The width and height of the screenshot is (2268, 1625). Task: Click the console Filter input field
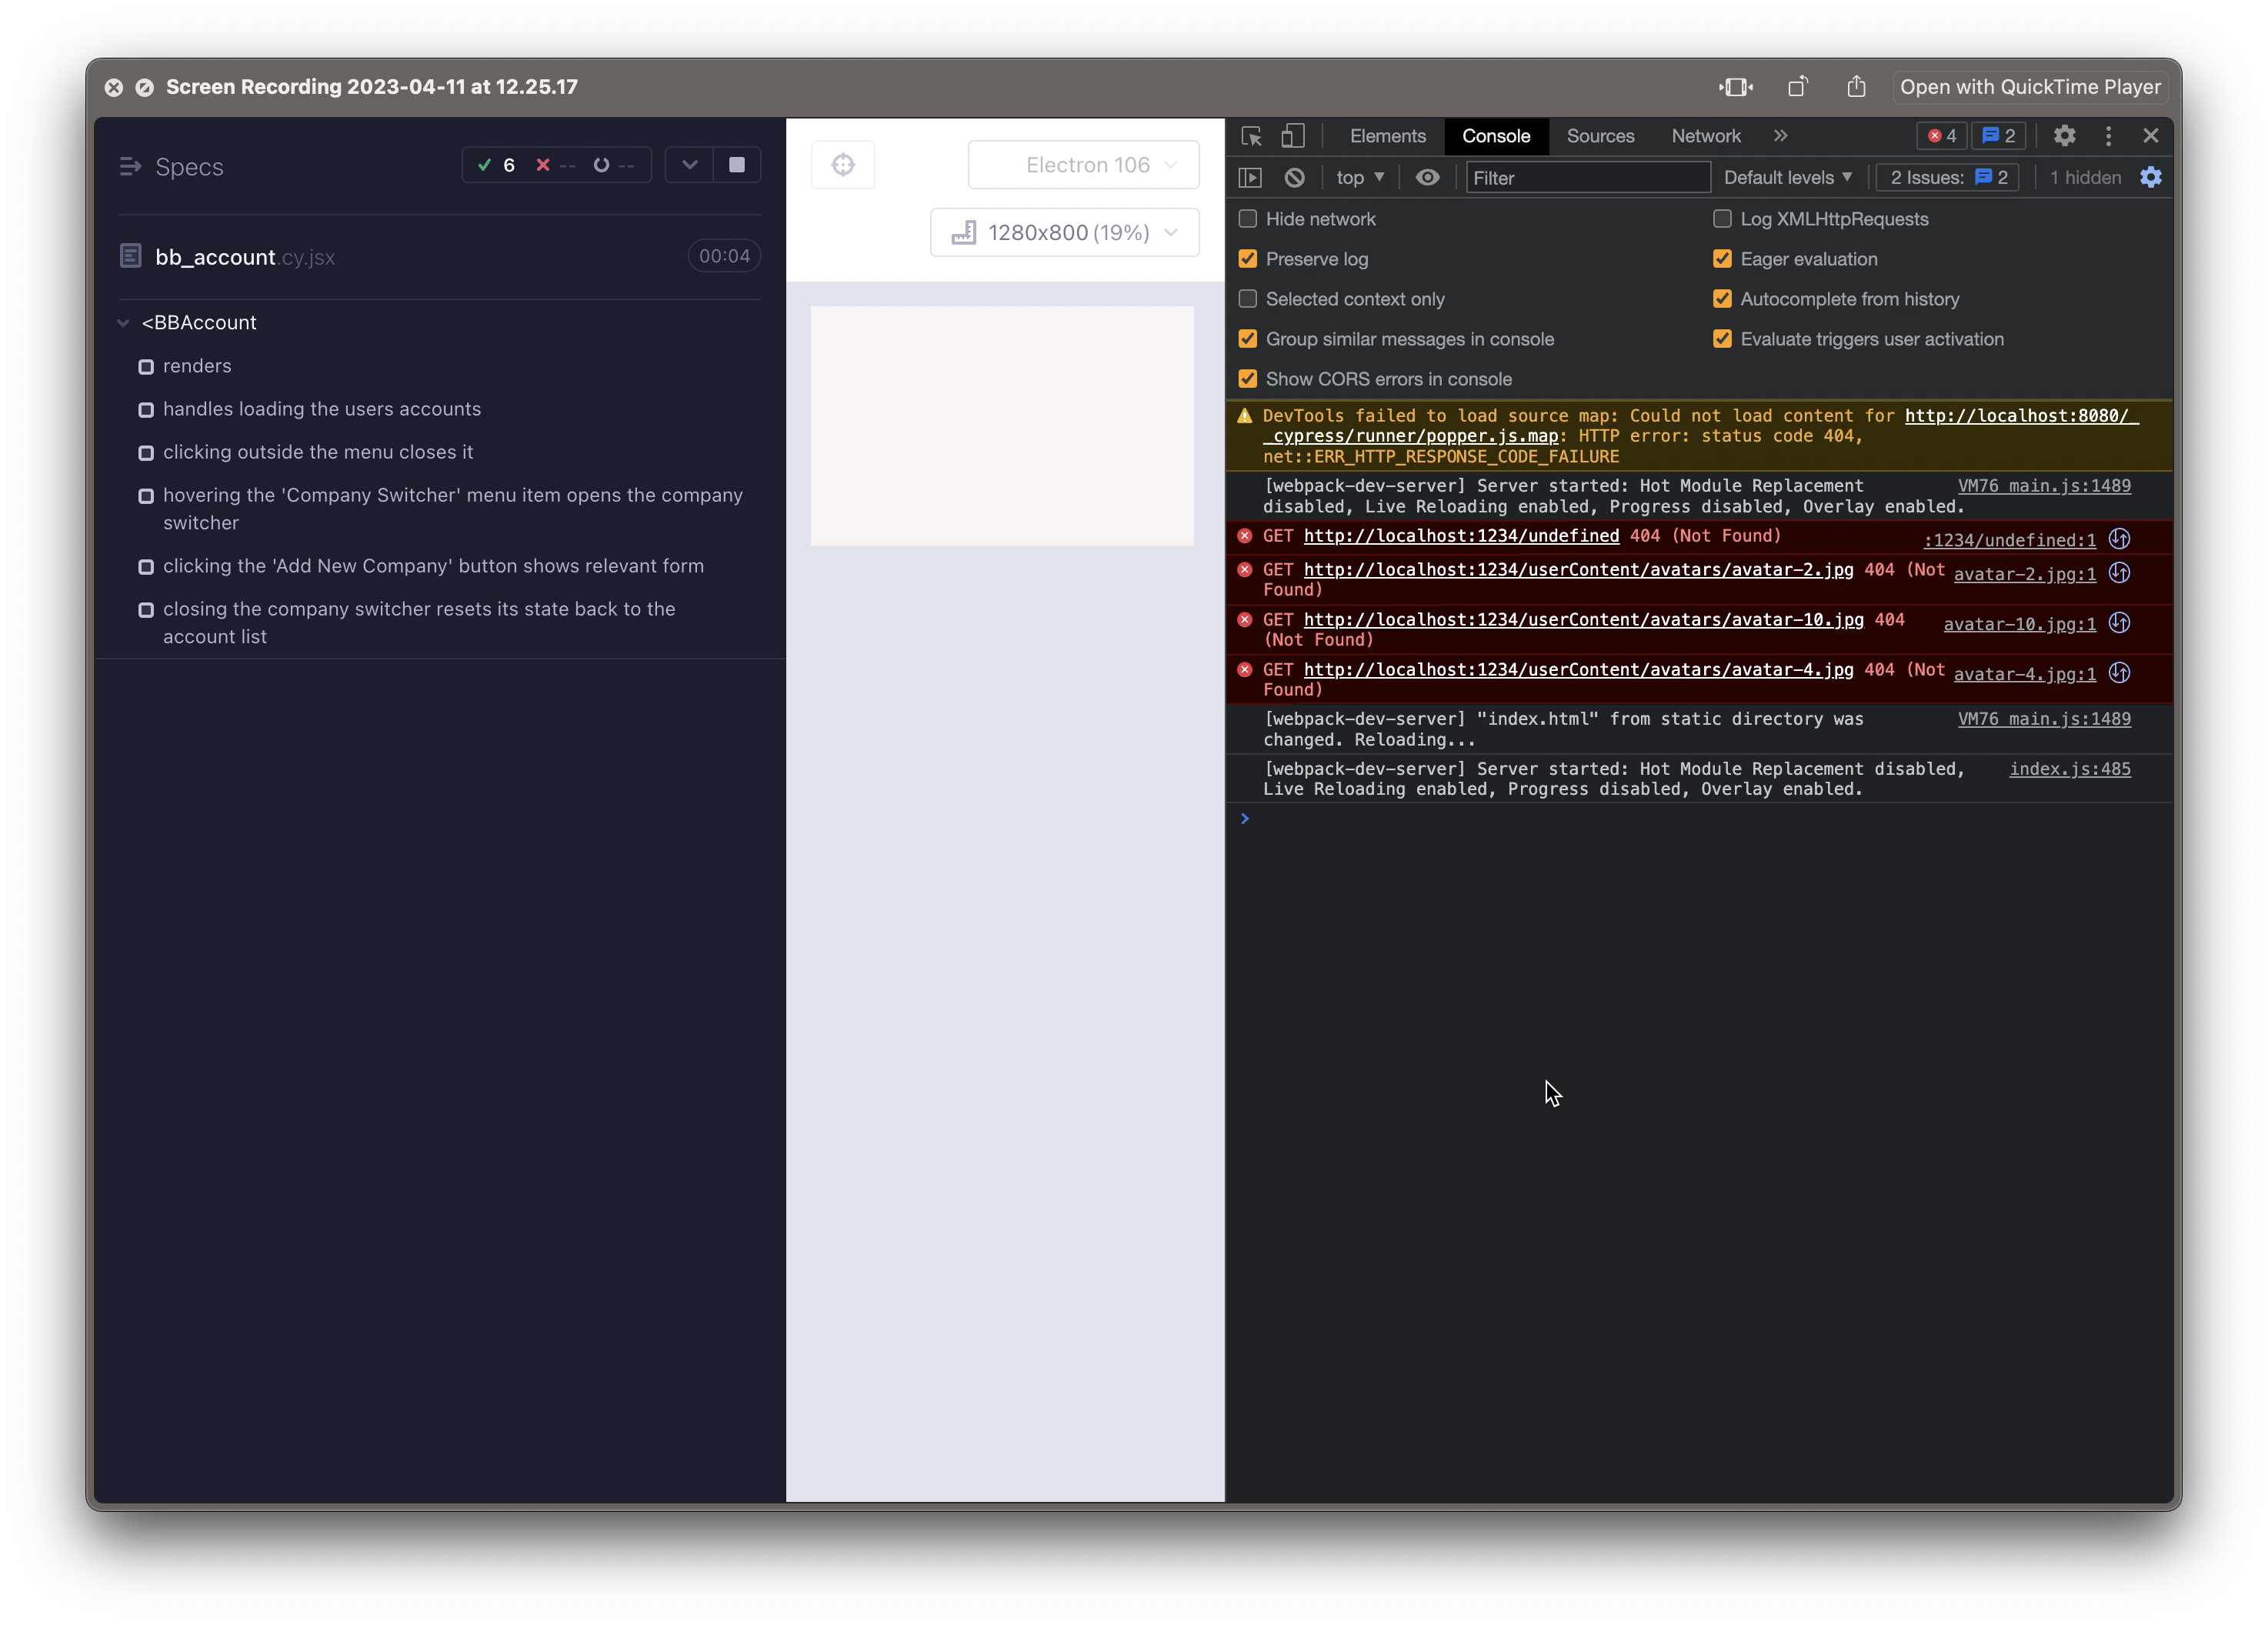tap(1587, 178)
